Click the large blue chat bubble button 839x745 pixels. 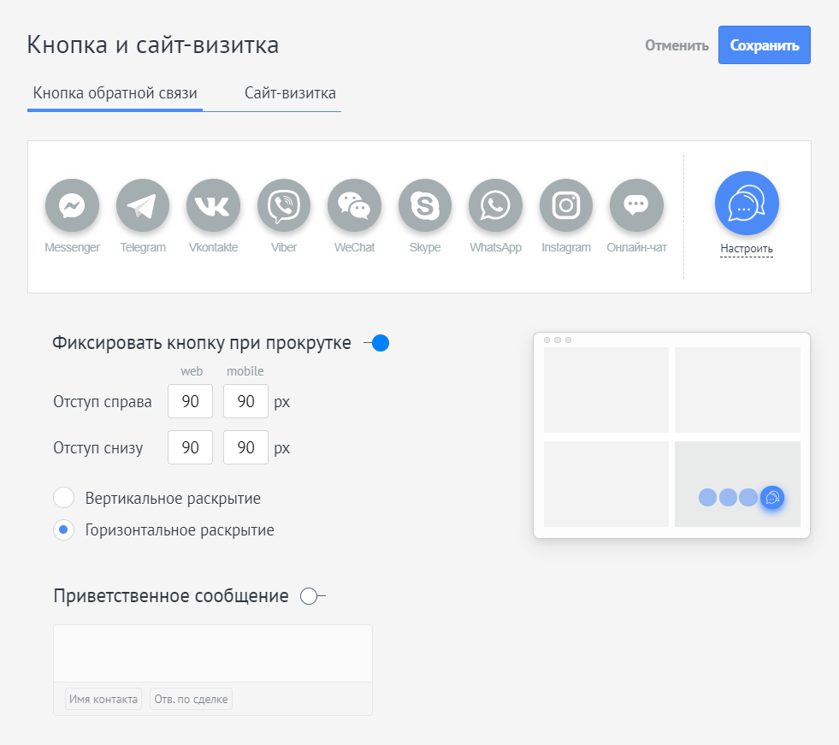(x=747, y=204)
